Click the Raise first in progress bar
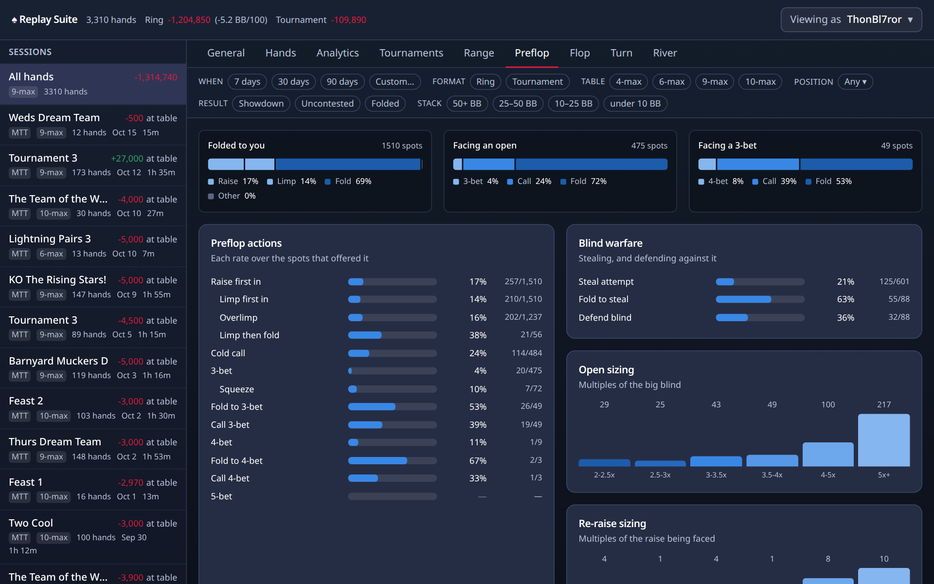Image resolution: width=934 pixels, height=584 pixels. [x=392, y=282]
